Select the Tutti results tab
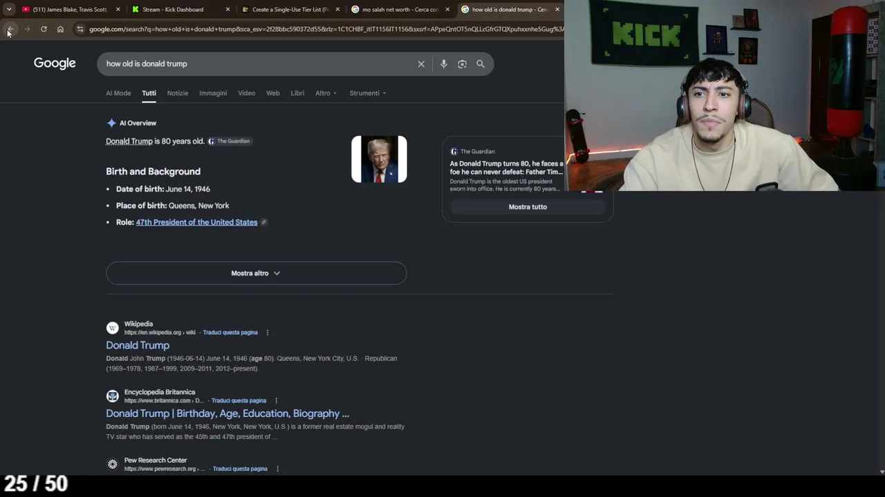Viewport: 885px width, 497px height. 149,93
